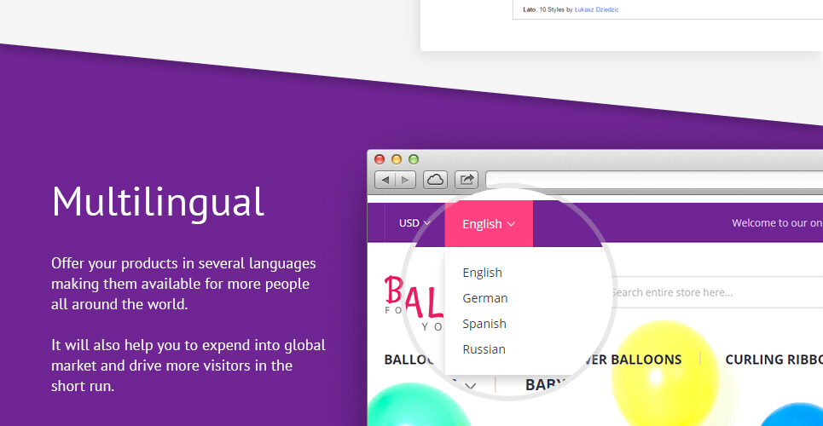The height and width of the screenshot is (426, 823).
Task: Select German from the language list
Action: click(485, 298)
